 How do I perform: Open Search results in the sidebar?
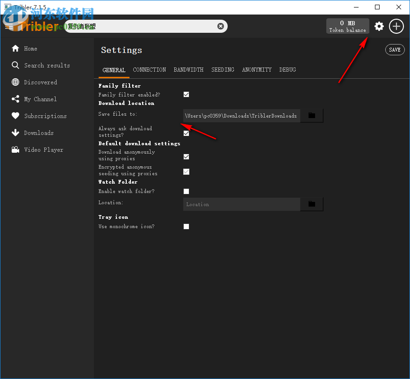coord(41,65)
